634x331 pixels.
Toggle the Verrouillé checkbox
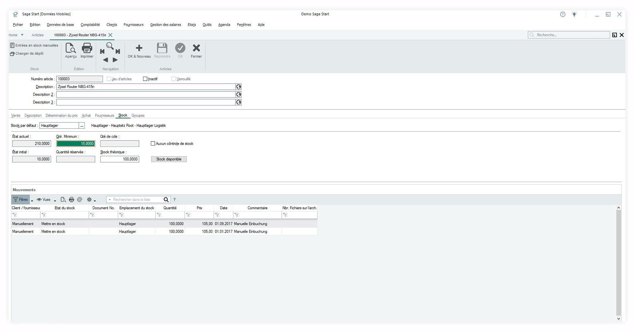pos(174,79)
